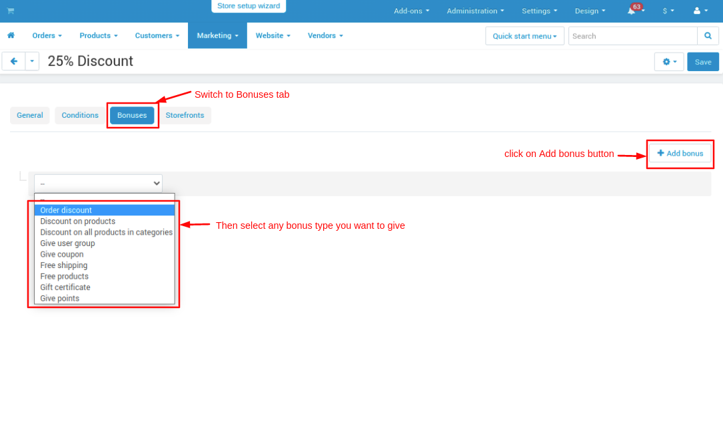Click the search magnifier button

(x=708, y=36)
